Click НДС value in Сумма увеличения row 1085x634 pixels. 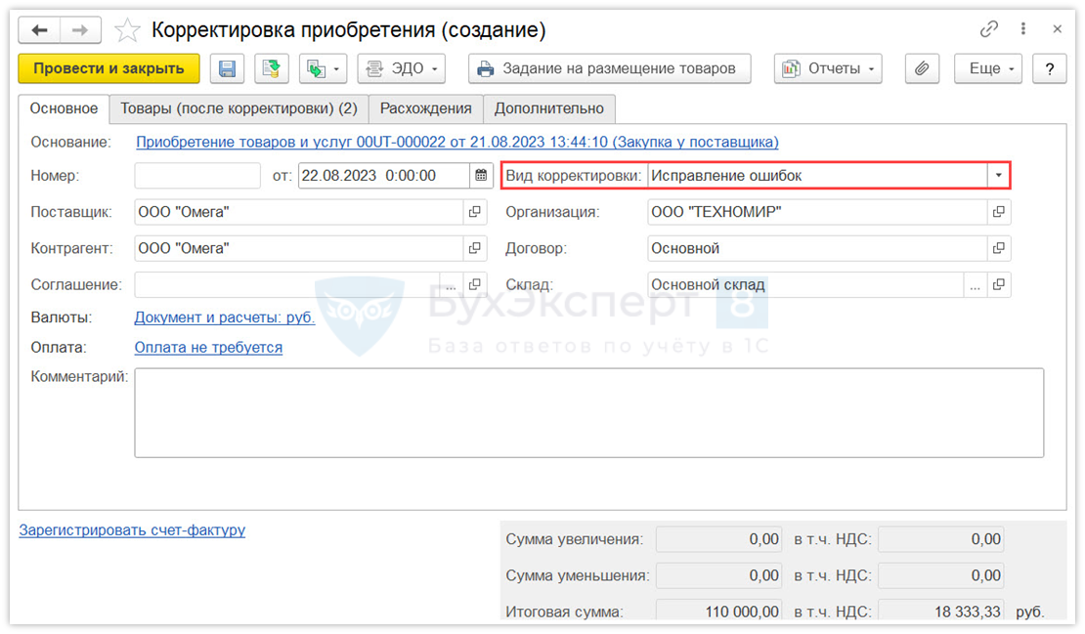[x=941, y=539]
